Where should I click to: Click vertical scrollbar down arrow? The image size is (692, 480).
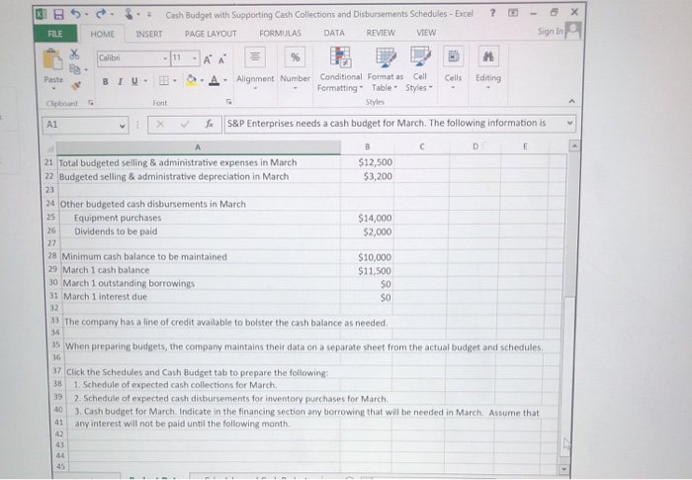(x=564, y=469)
